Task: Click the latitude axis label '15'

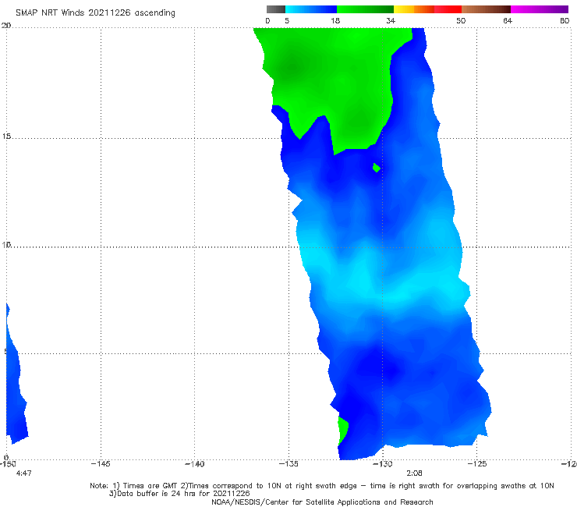Action: 6,136
